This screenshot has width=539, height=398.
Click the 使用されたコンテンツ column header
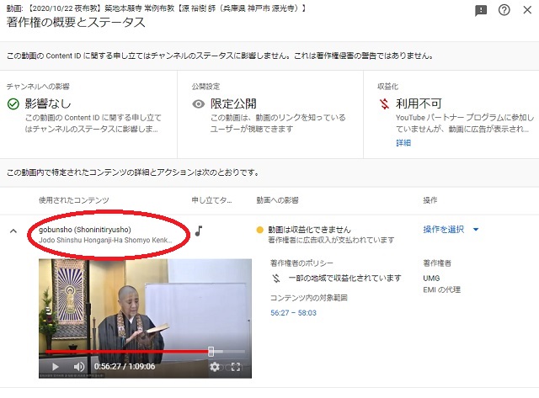[73, 200]
